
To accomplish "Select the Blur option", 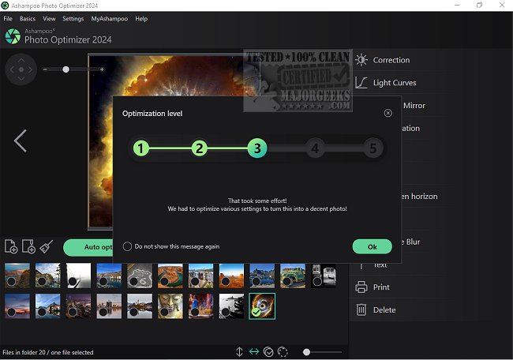I will 413,242.
